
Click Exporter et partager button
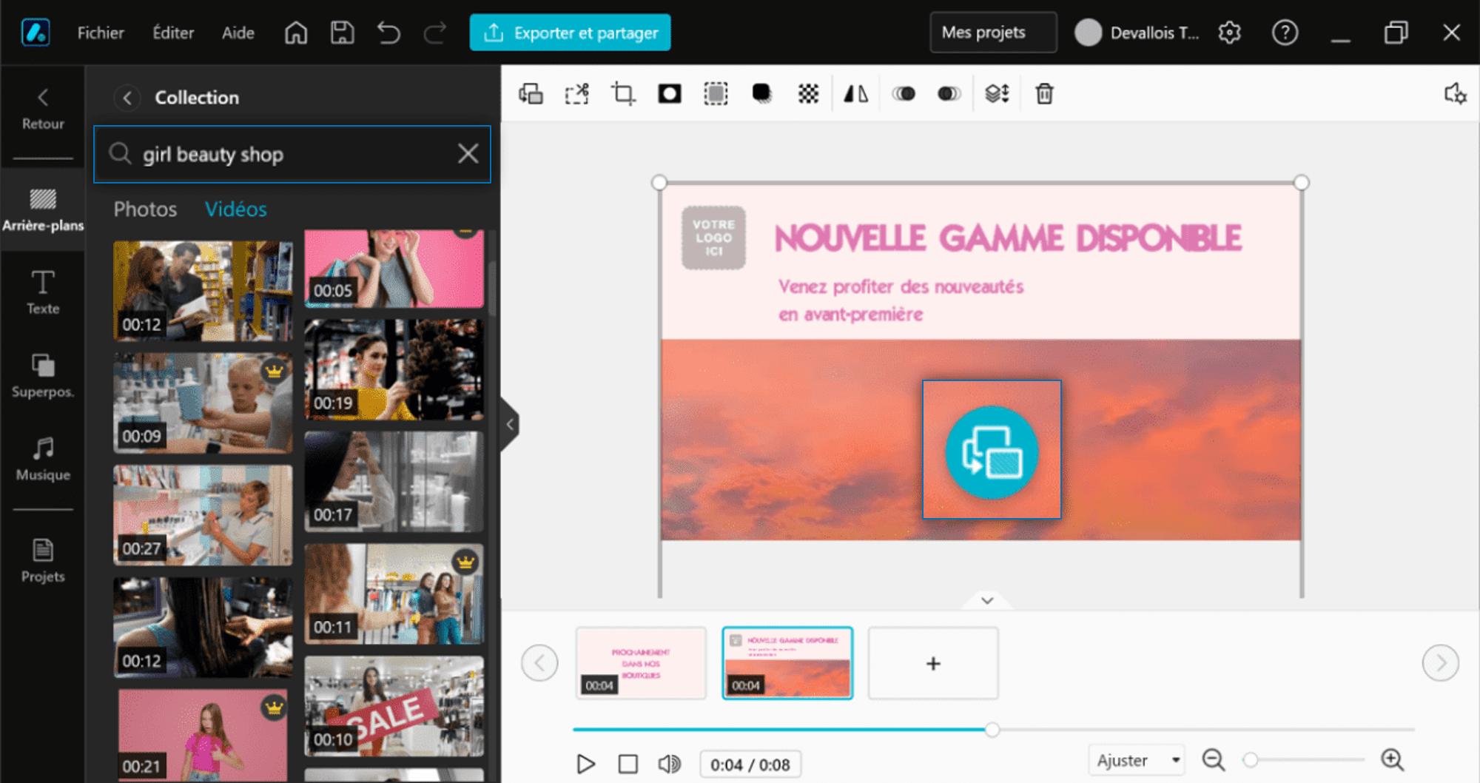tap(570, 33)
